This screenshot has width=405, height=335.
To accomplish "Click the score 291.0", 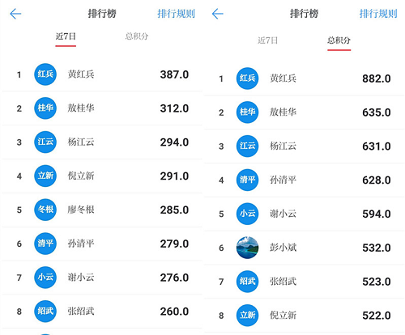I will pos(174,176).
